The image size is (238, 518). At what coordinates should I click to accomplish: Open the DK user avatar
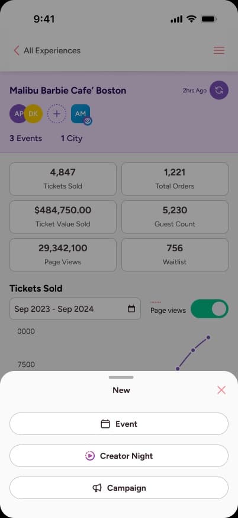34,114
